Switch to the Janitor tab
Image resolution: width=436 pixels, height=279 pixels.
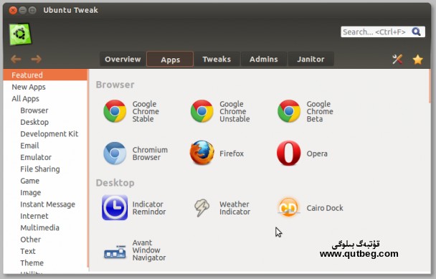tap(311, 60)
